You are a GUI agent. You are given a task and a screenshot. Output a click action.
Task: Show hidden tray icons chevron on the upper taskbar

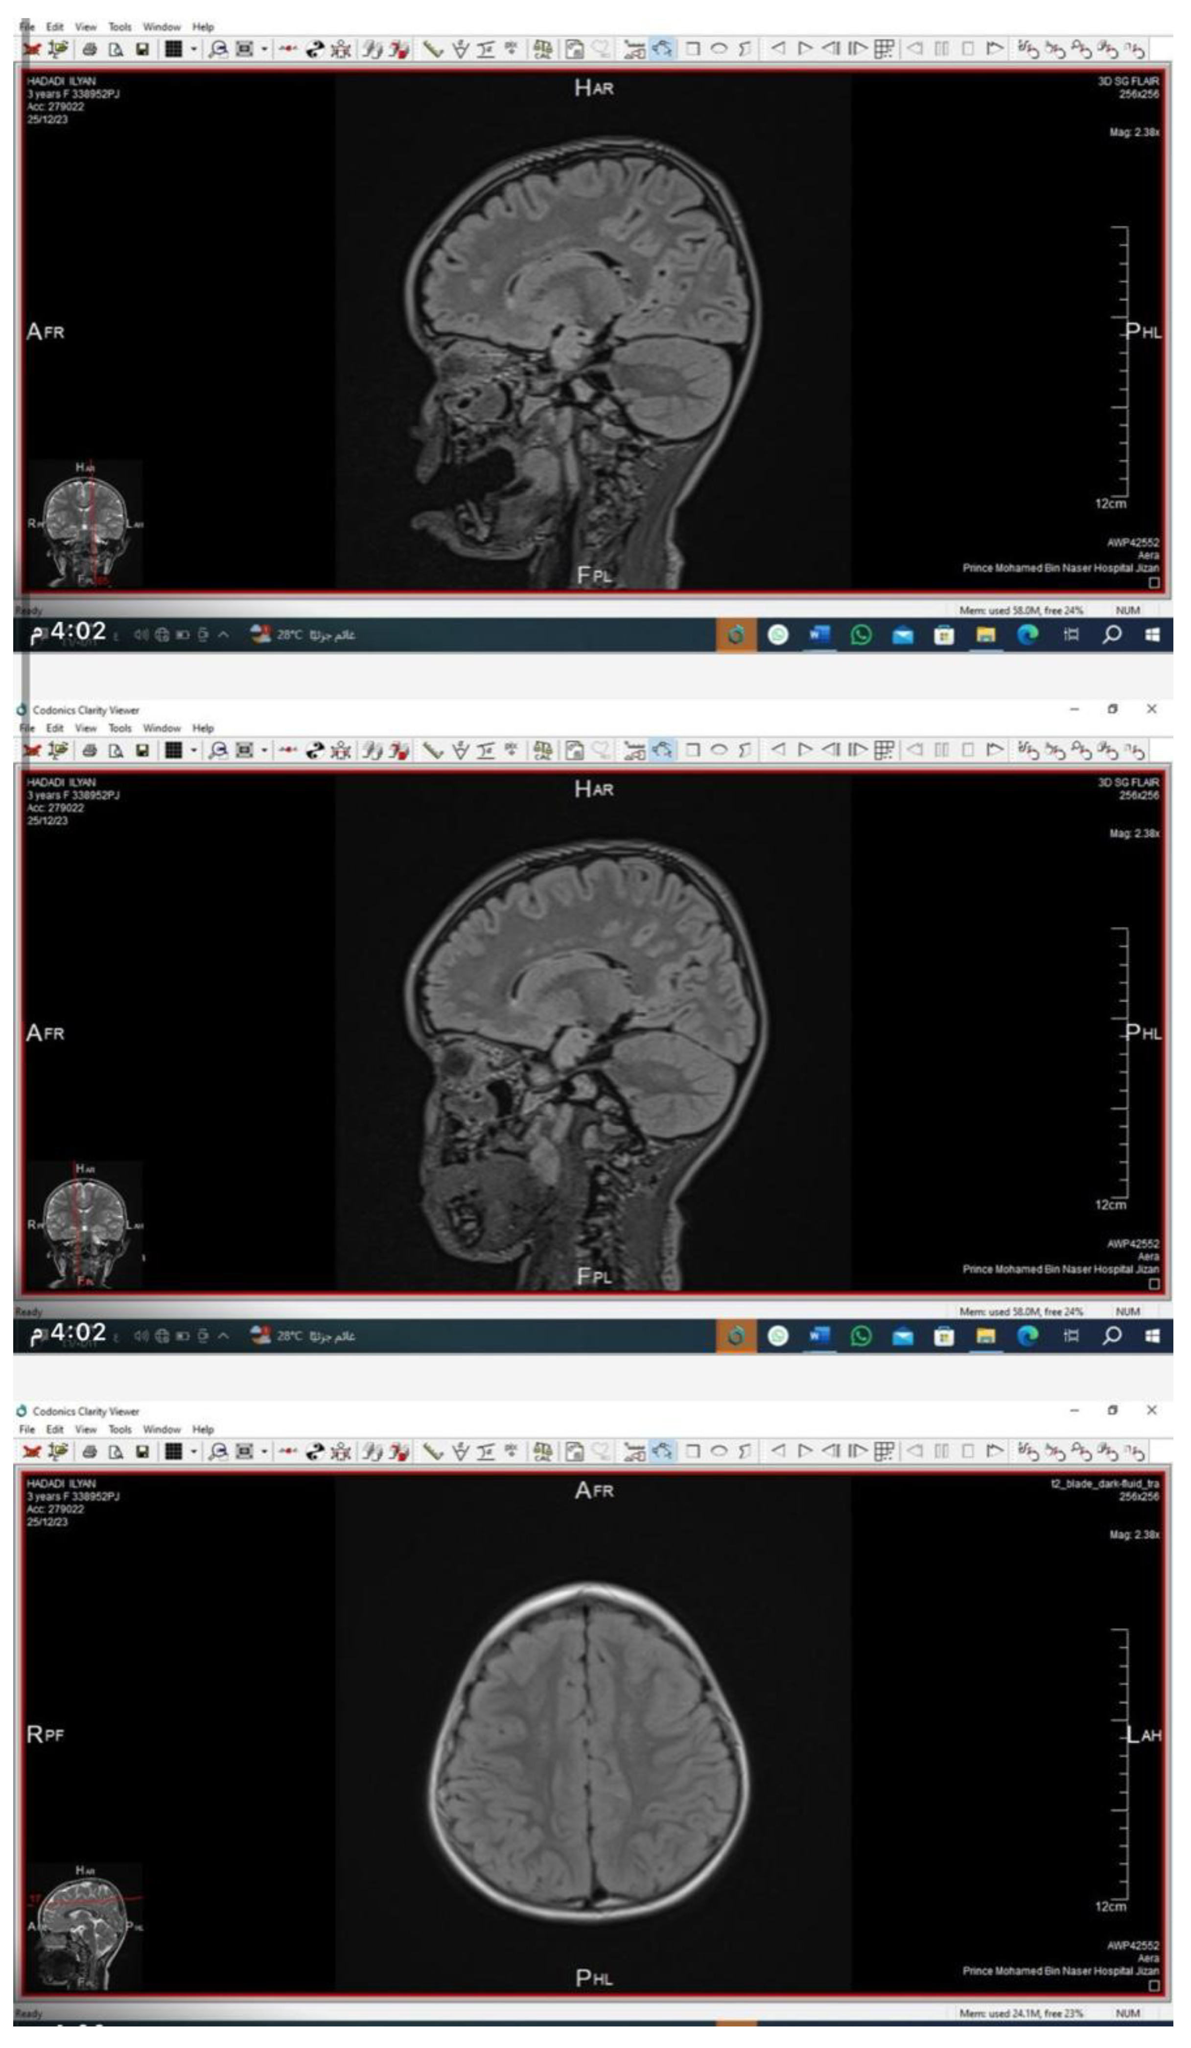pos(224,635)
